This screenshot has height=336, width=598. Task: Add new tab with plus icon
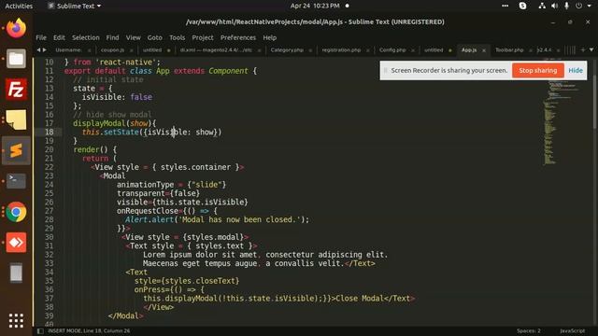point(583,49)
